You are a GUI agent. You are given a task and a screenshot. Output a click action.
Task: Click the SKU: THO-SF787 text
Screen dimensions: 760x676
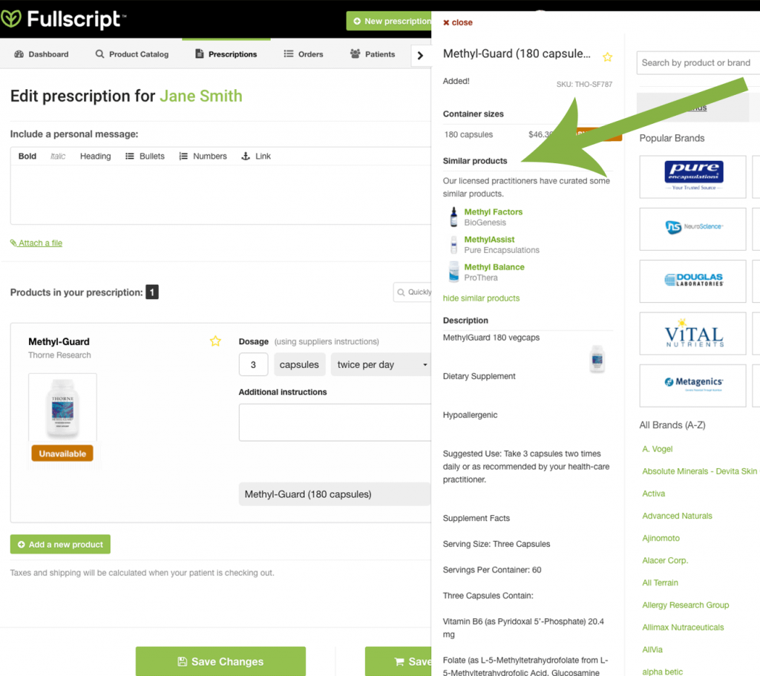[584, 85]
